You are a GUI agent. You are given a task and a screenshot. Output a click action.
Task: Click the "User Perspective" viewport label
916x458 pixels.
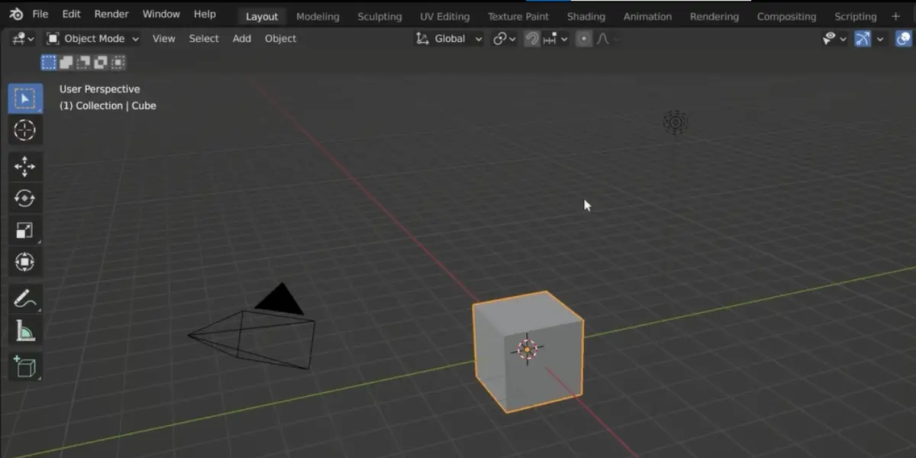coord(99,89)
